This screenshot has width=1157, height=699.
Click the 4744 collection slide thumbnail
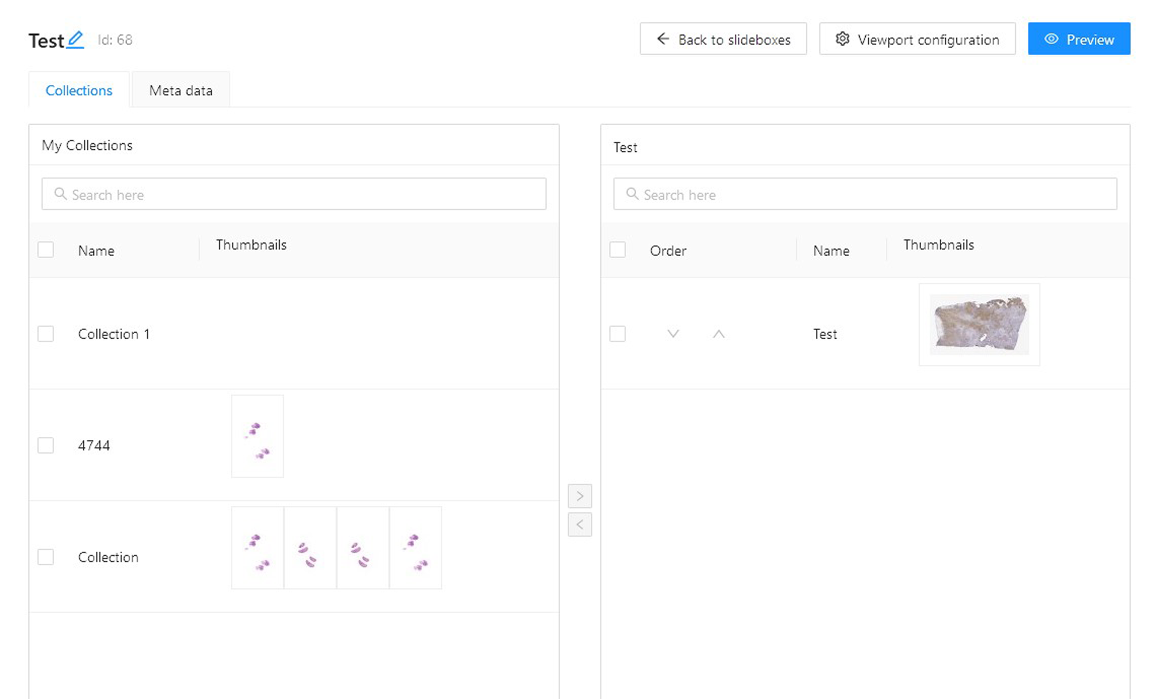coord(258,436)
